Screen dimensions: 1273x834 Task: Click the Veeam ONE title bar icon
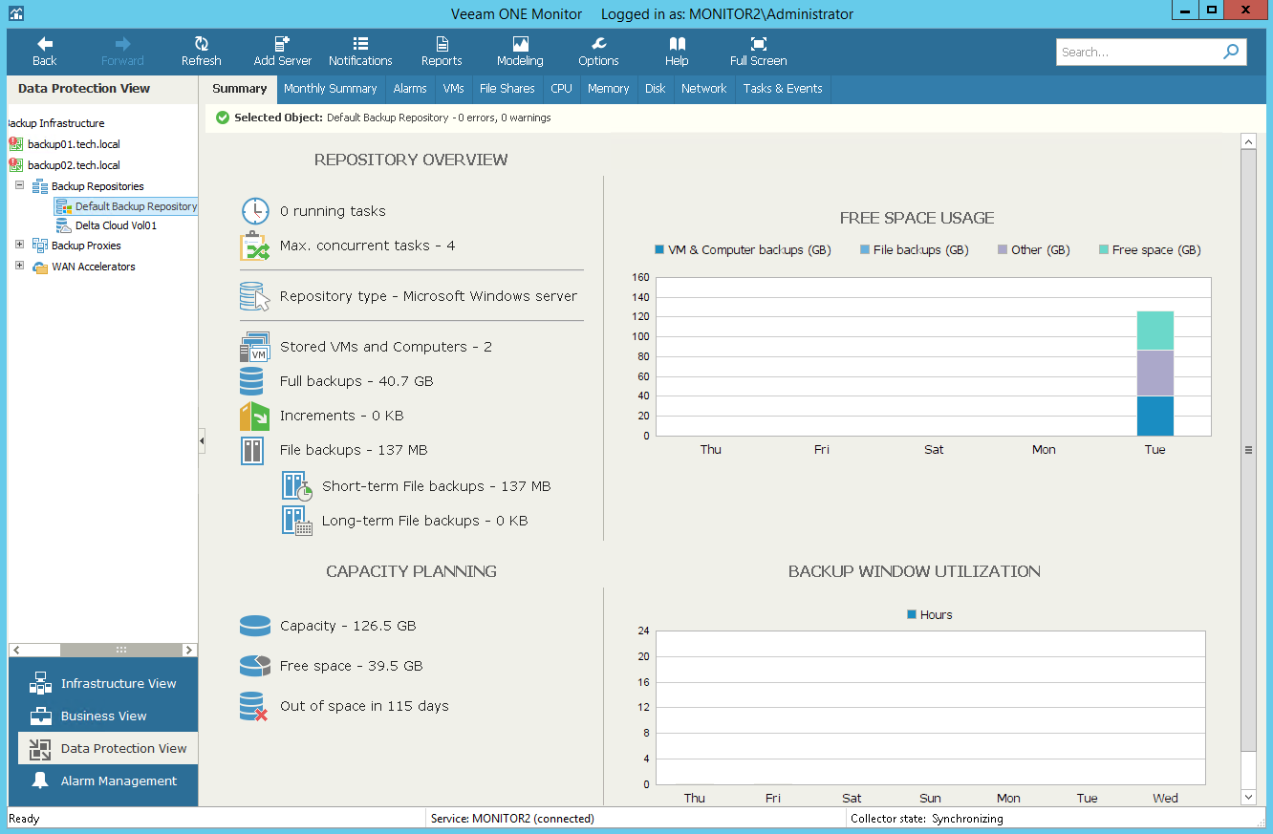(16, 13)
